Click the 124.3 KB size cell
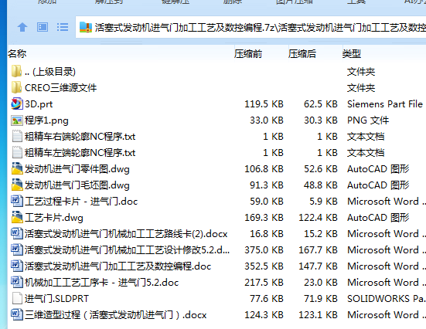426x329 pixels. (x=264, y=315)
